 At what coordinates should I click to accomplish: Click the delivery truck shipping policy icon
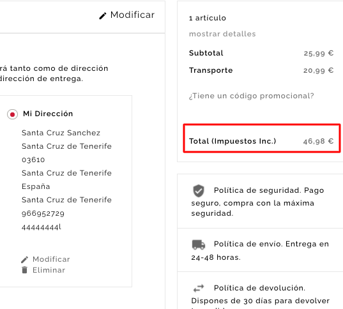click(x=199, y=245)
